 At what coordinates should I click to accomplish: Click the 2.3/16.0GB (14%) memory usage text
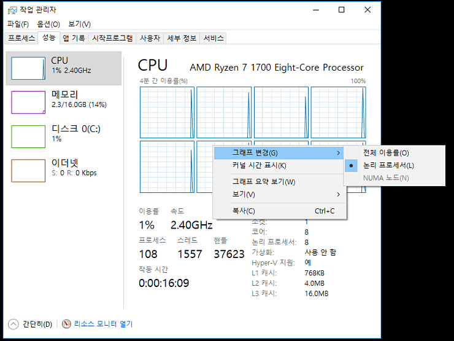(79, 104)
